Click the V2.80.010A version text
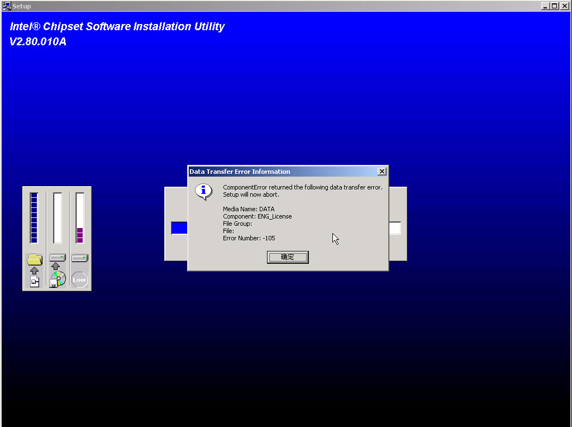The image size is (572, 427). click(x=38, y=41)
